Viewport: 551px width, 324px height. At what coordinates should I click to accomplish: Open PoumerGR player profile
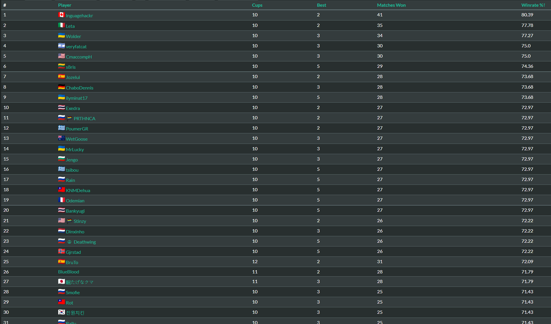click(77, 129)
